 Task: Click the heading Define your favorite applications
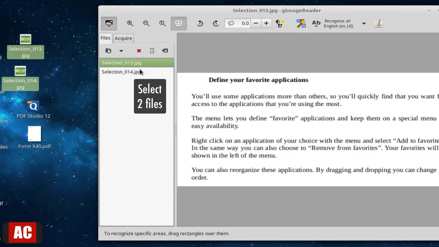tap(258, 80)
